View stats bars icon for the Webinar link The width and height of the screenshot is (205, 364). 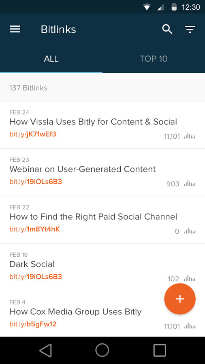coord(190,184)
